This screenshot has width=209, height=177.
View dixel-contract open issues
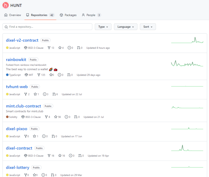pyautogui.click(x=72, y=156)
